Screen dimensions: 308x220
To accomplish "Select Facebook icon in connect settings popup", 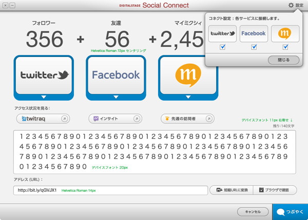I will pos(254,33).
